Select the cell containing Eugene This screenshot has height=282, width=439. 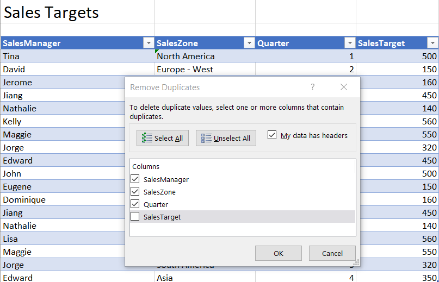(x=63, y=186)
